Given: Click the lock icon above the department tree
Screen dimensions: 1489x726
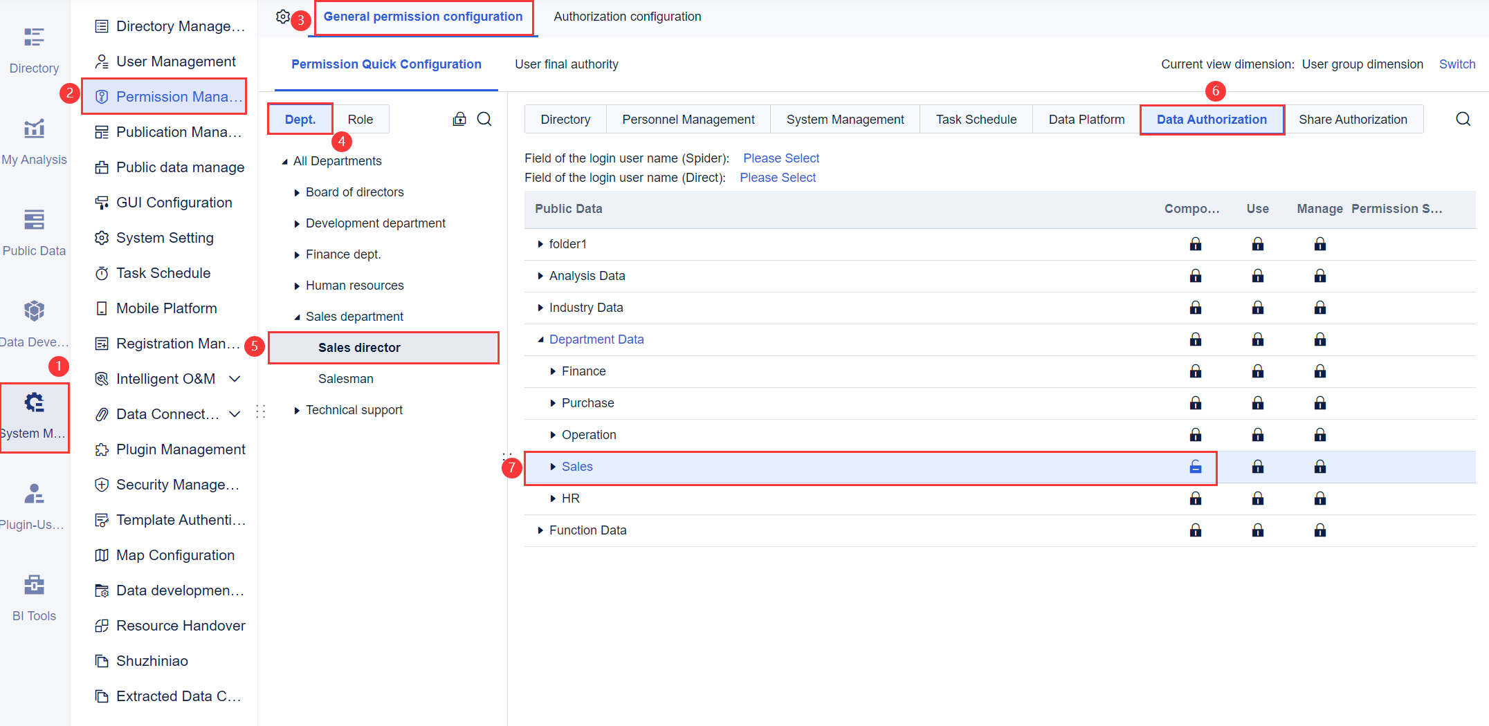Looking at the screenshot, I should click(x=459, y=119).
